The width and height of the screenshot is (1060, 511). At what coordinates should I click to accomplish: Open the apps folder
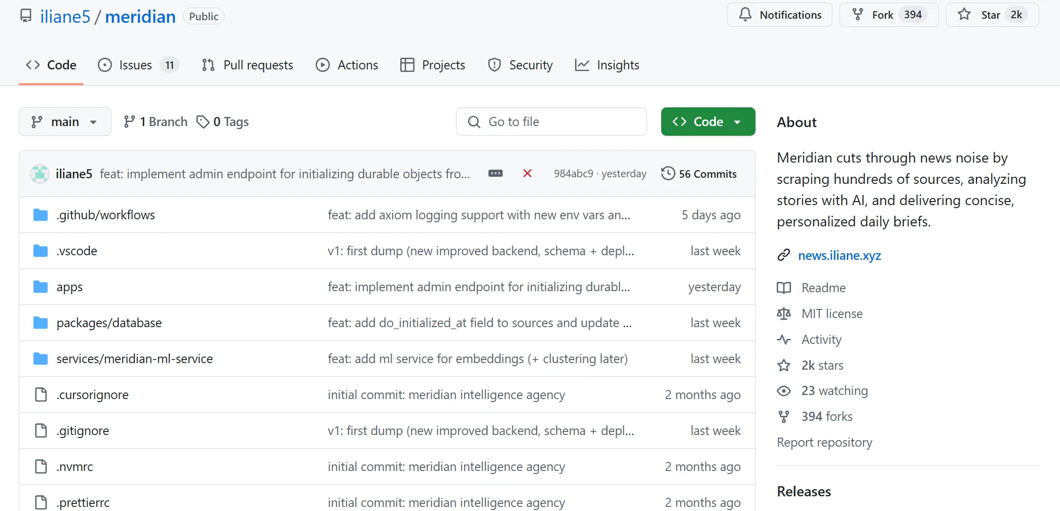point(69,287)
